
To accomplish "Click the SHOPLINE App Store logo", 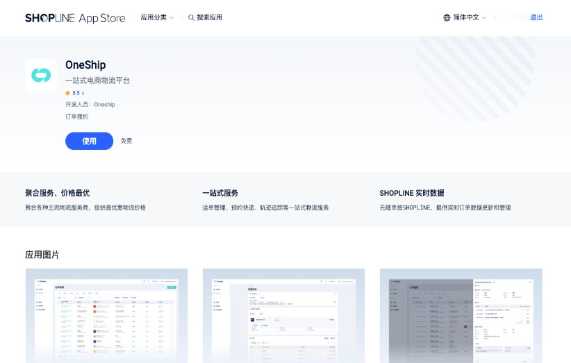I will click(75, 18).
